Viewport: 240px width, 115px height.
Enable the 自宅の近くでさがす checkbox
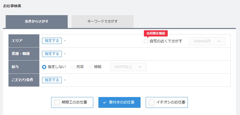pos(146,41)
